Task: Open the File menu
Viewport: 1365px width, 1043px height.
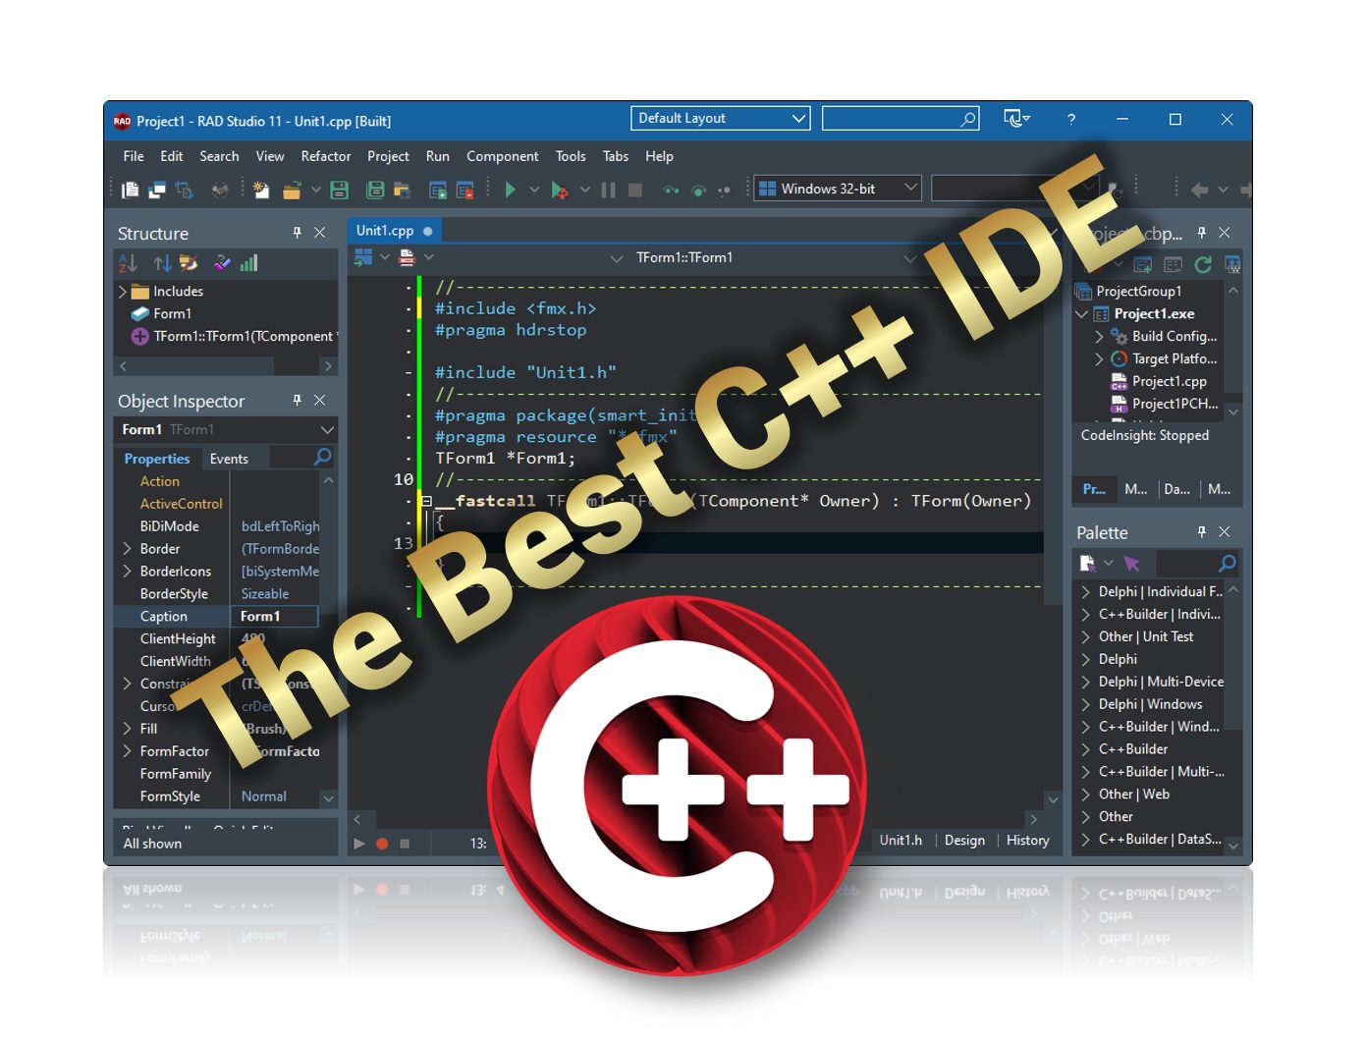Action: point(134,156)
